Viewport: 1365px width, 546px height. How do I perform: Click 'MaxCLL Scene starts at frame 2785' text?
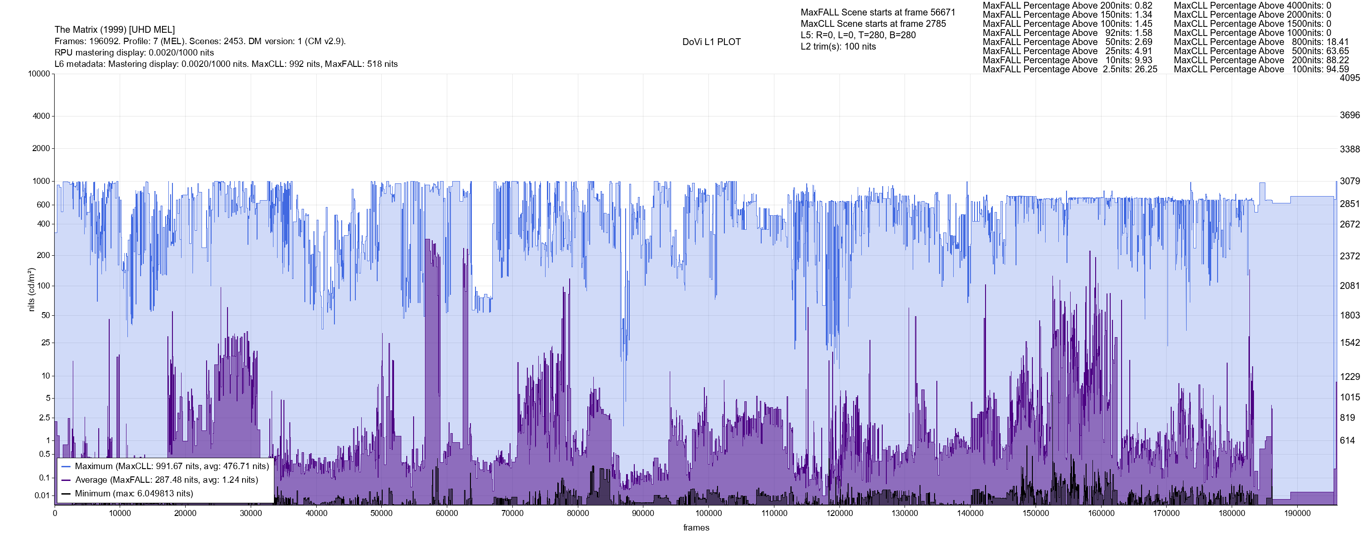coord(873,24)
